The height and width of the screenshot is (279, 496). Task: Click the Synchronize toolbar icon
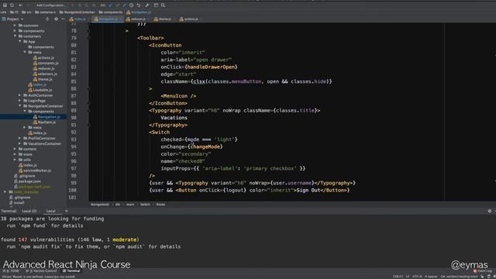pyautogui.click(x=12, y=5)
